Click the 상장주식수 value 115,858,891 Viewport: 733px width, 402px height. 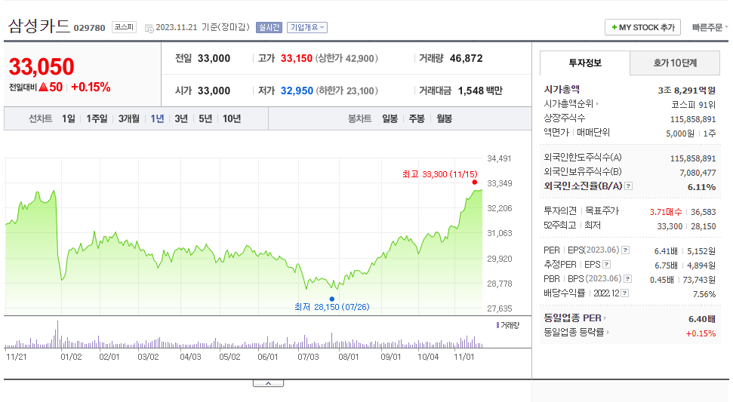point(693,119)
